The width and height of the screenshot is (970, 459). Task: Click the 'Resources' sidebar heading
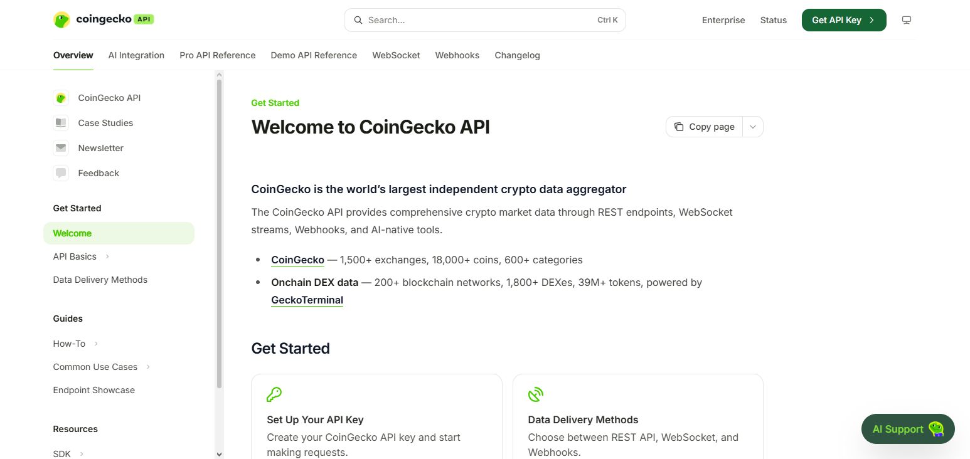75,429
